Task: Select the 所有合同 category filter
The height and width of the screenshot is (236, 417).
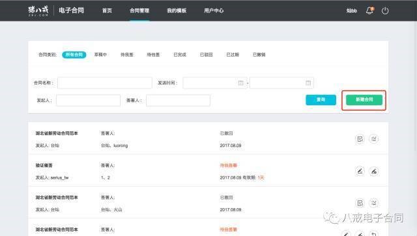Action: (x=74, y=55)
